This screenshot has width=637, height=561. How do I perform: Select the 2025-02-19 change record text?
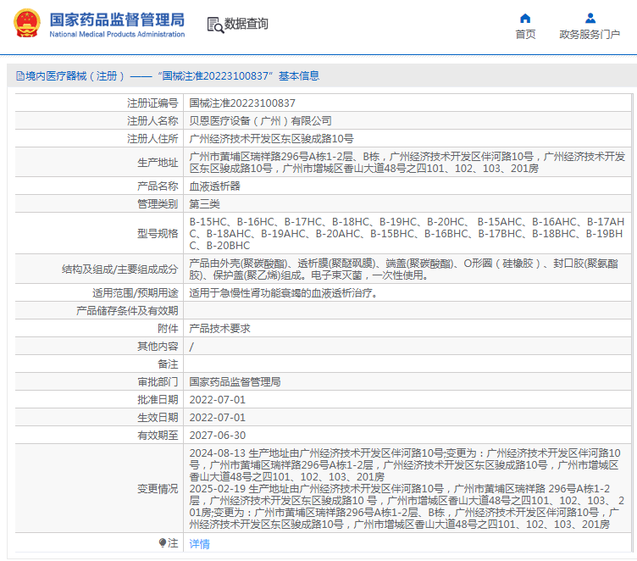(x=407, y=507)
